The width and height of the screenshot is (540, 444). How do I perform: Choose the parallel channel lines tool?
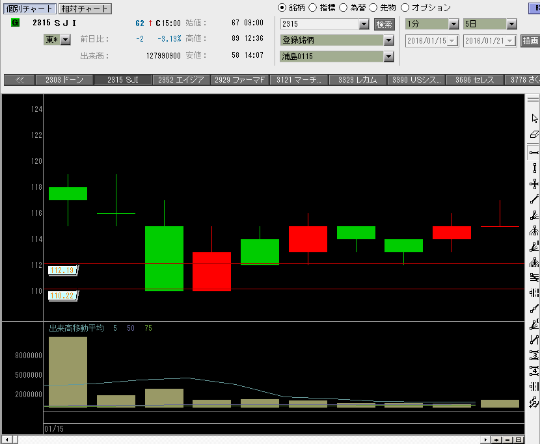534,278
